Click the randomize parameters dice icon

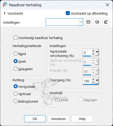(x=97, y=22)
